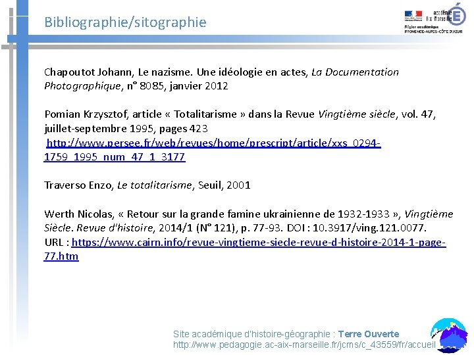The image size is (474, 355).
Task: Click 'Région académique Provence-Alpes-Côte d'Azur' label
Action: [x=433, y=29]
